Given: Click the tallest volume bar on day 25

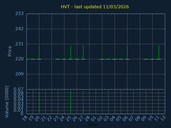Looking at the screenshot, I should coord(71,102).
